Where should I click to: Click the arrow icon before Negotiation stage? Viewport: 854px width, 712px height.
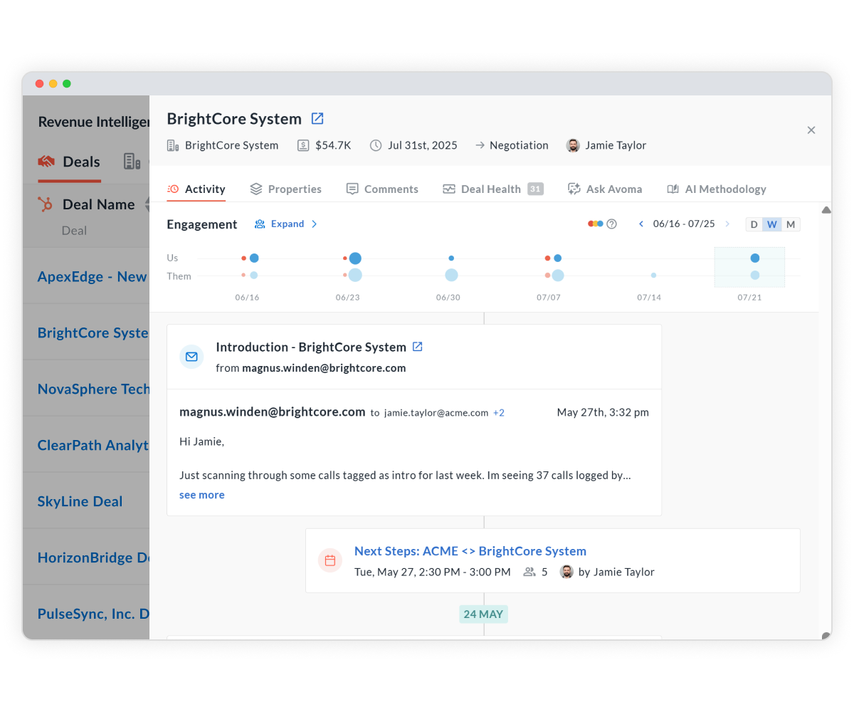coord(480,145)
